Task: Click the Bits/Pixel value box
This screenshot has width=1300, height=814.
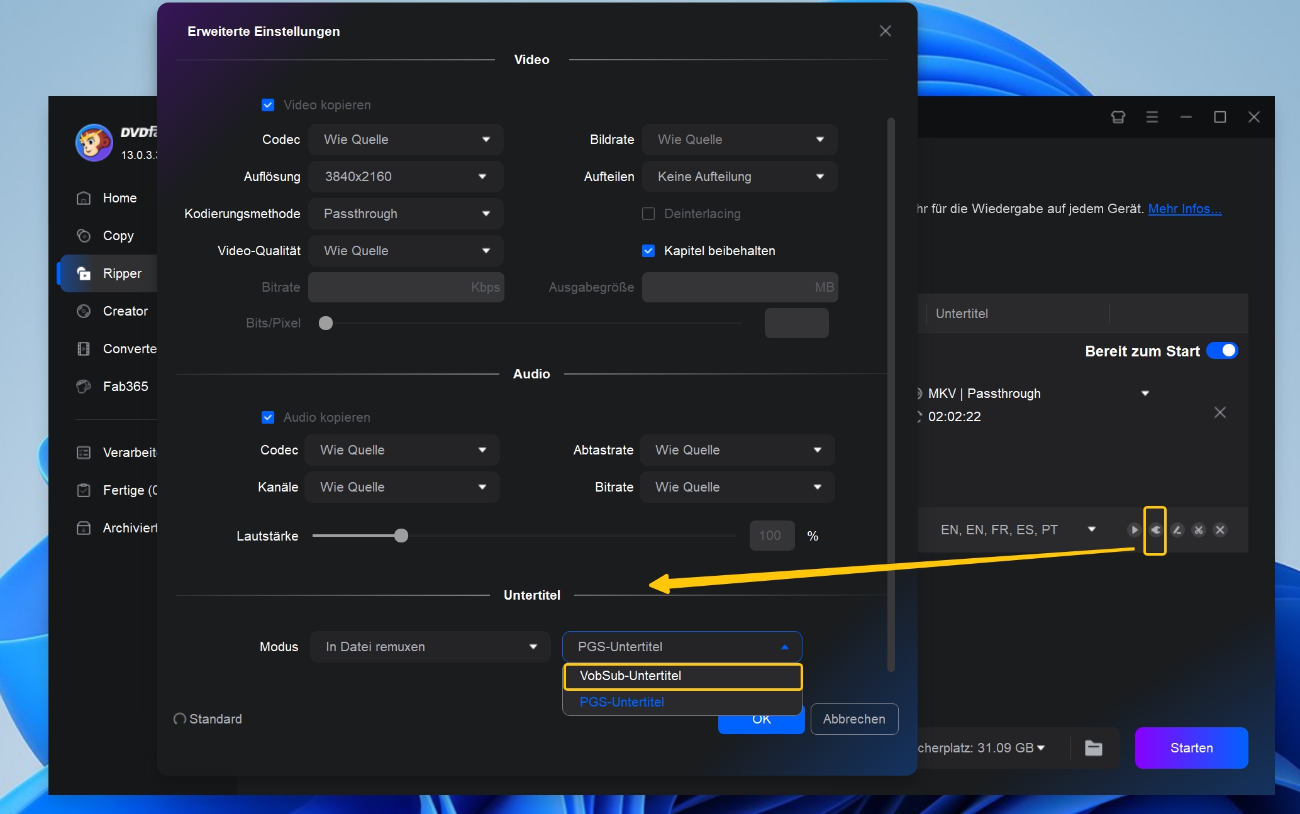Action: click(x=796, y=323)
